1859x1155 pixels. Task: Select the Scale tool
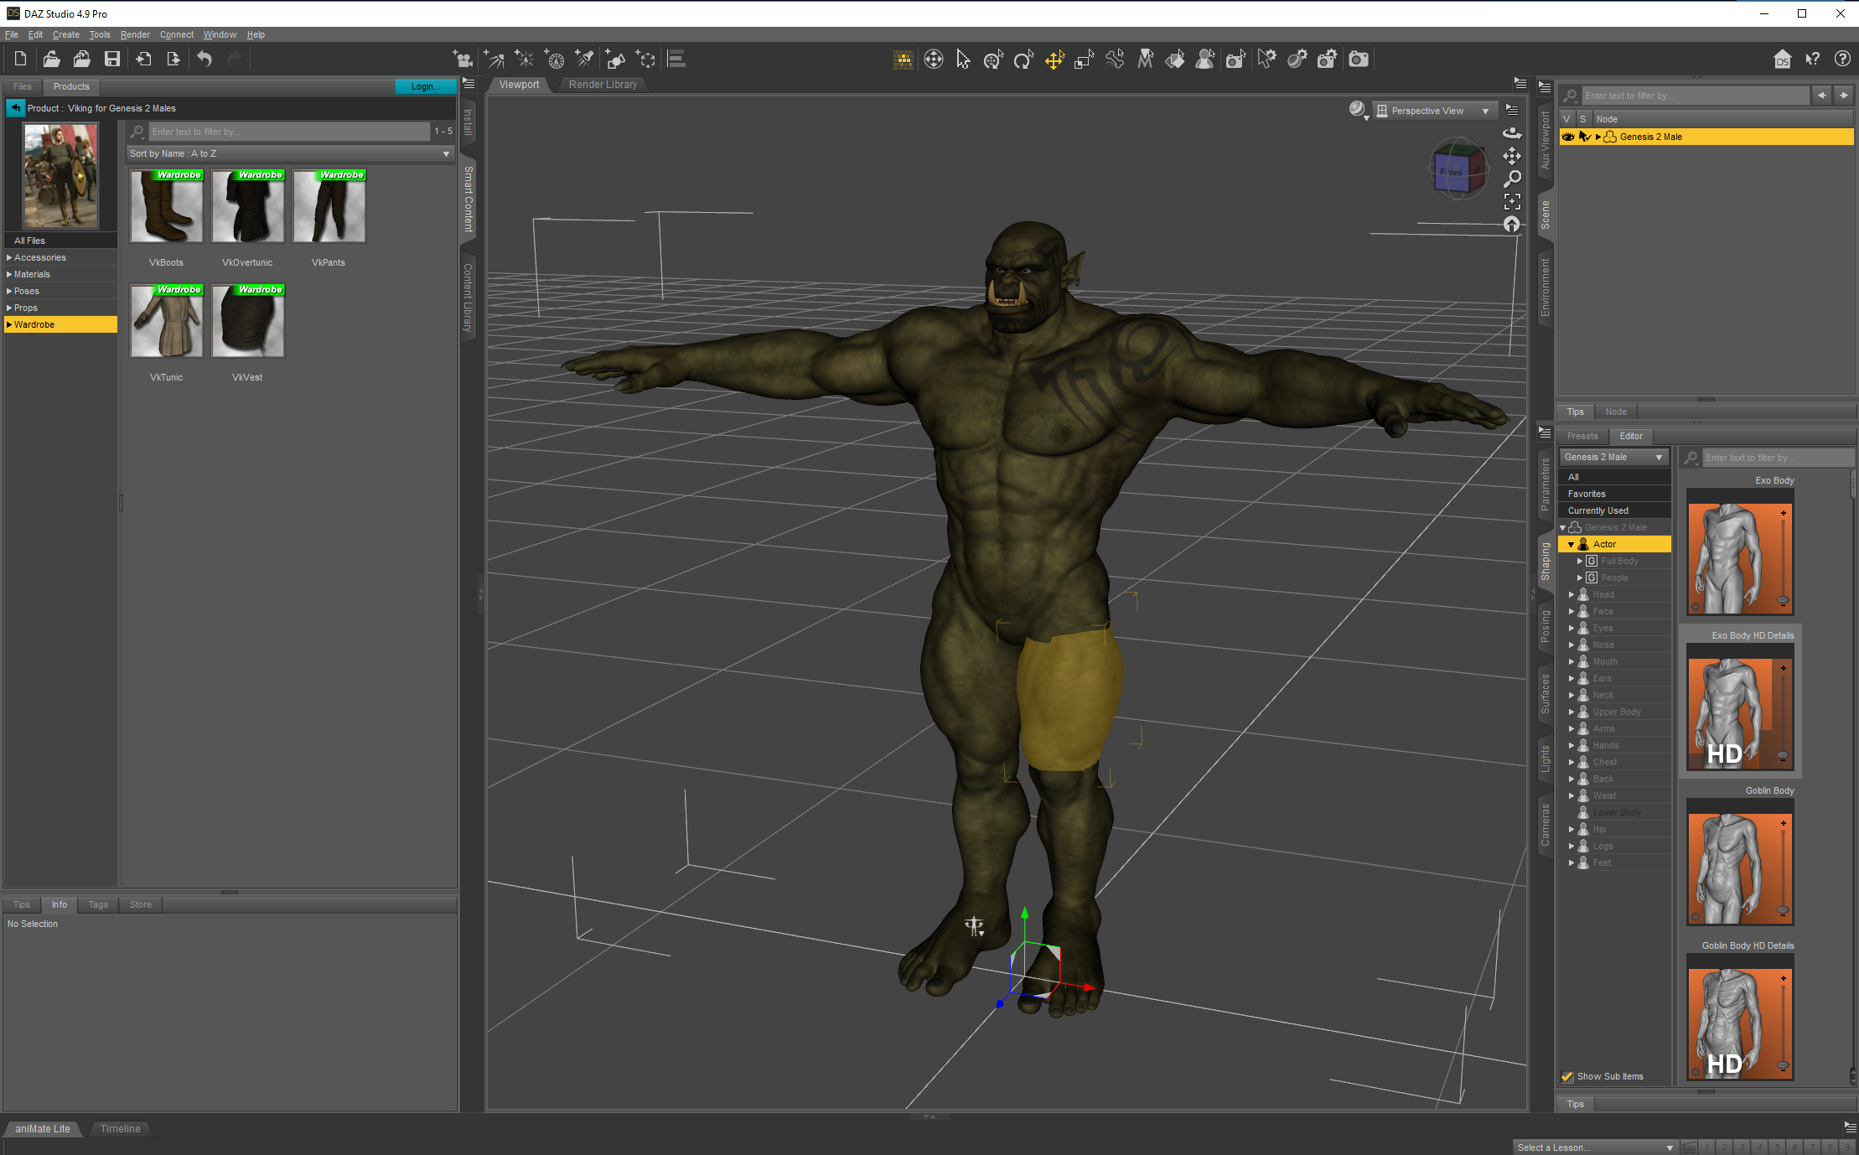(1084, 59)
